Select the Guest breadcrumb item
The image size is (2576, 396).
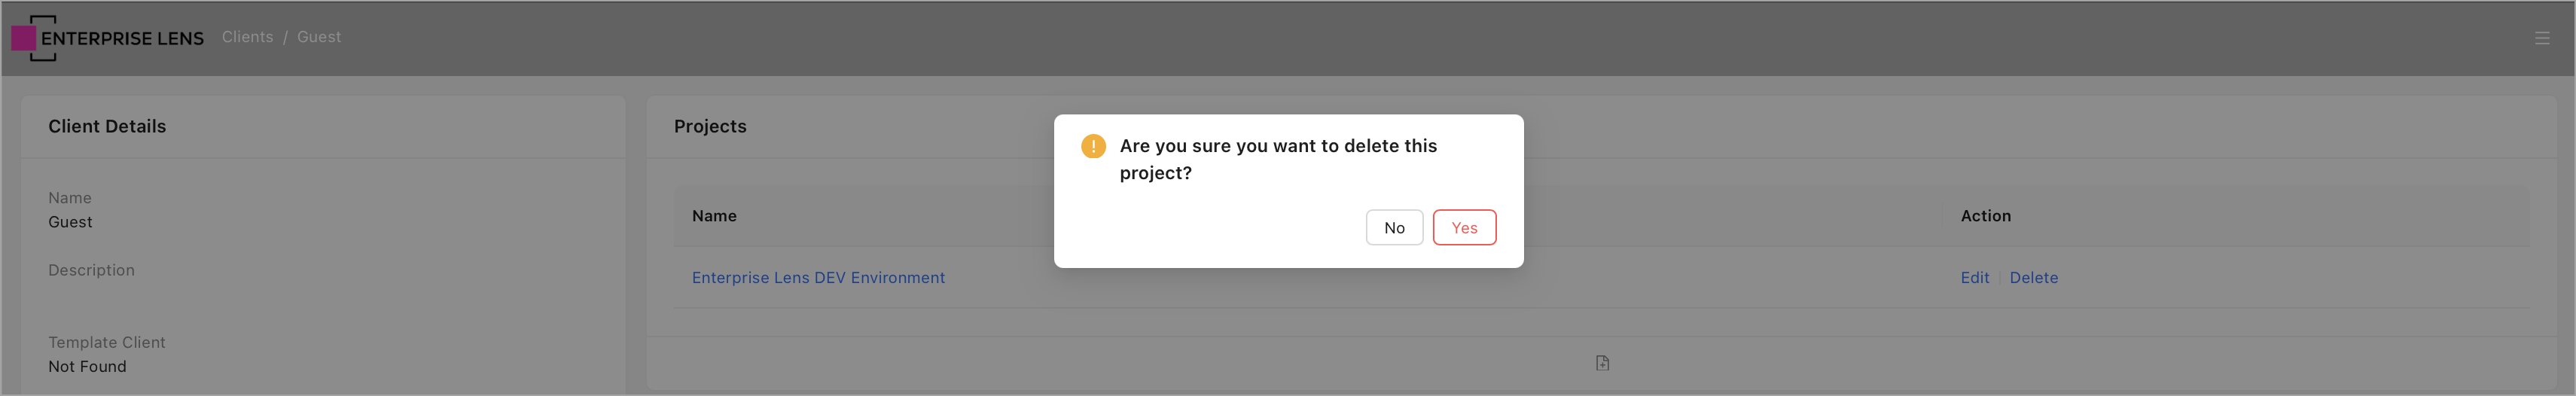pyautogui.click(x=319, y=37)
